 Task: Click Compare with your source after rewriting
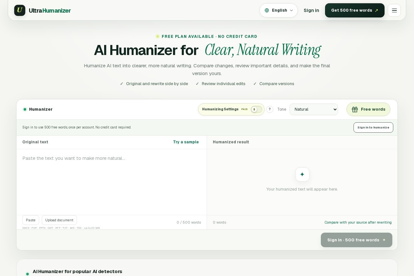point(358,222)
